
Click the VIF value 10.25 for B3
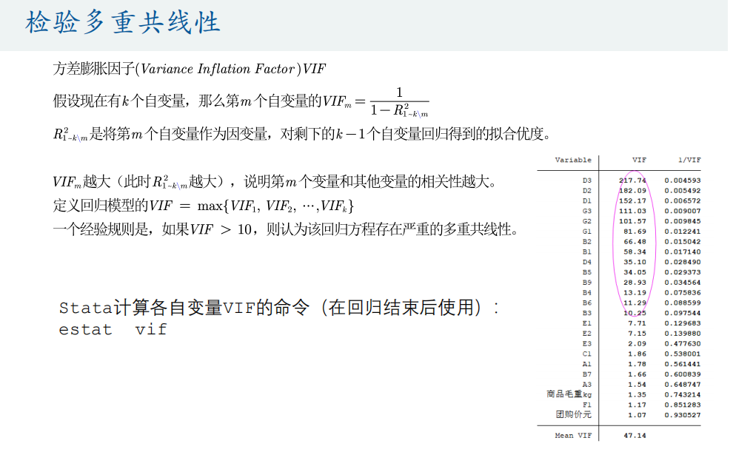click(x=635, y=313)
